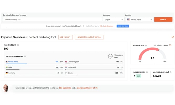Click the US flag in the Location selector
The height and width of the screenshot is (105, 175).
[x=128, y=19]
